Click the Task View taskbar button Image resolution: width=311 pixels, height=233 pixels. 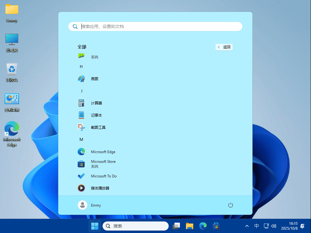point(176,226)
